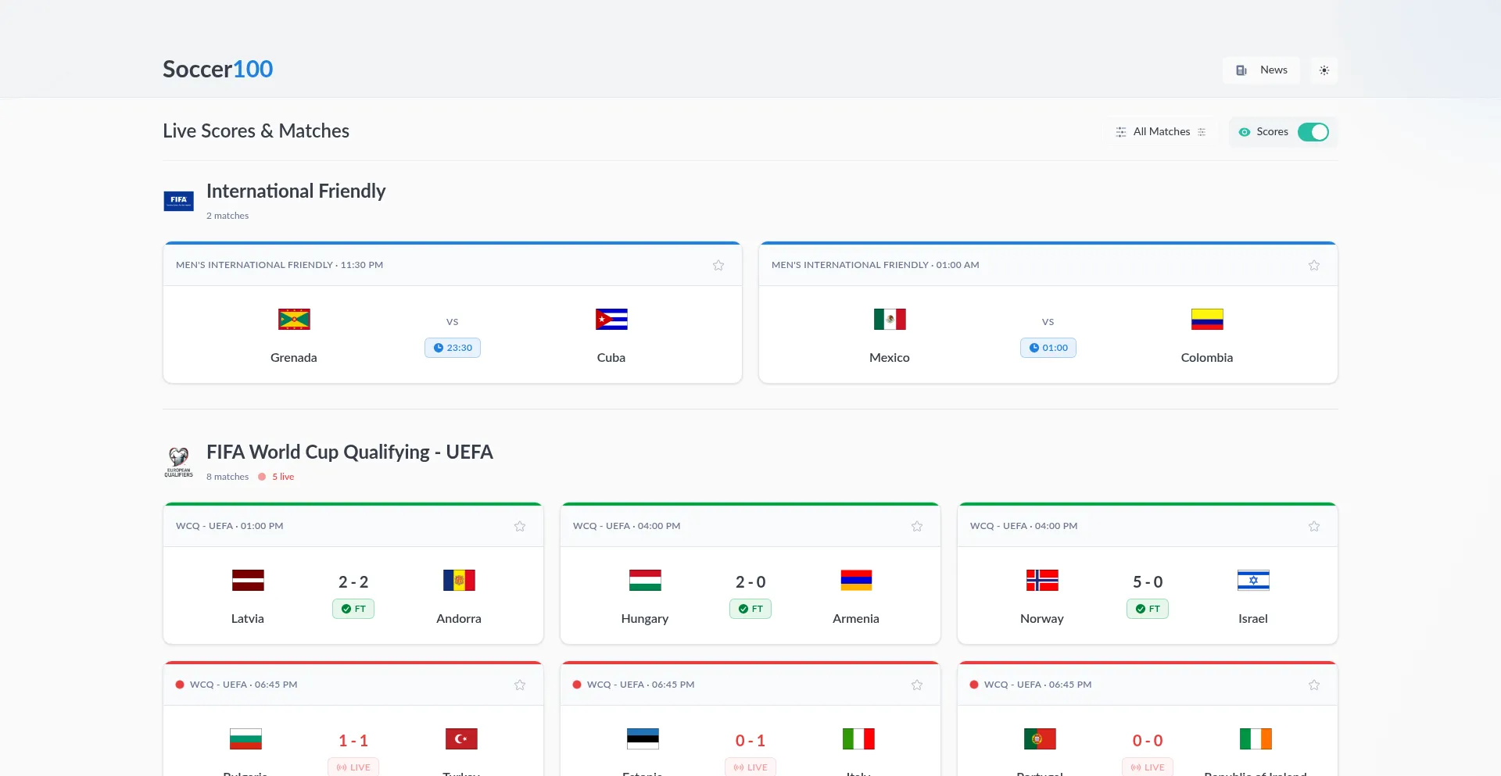The image size is (1501, 776).
Task: Click the European Qualifiers league logo
Action: 178,462
